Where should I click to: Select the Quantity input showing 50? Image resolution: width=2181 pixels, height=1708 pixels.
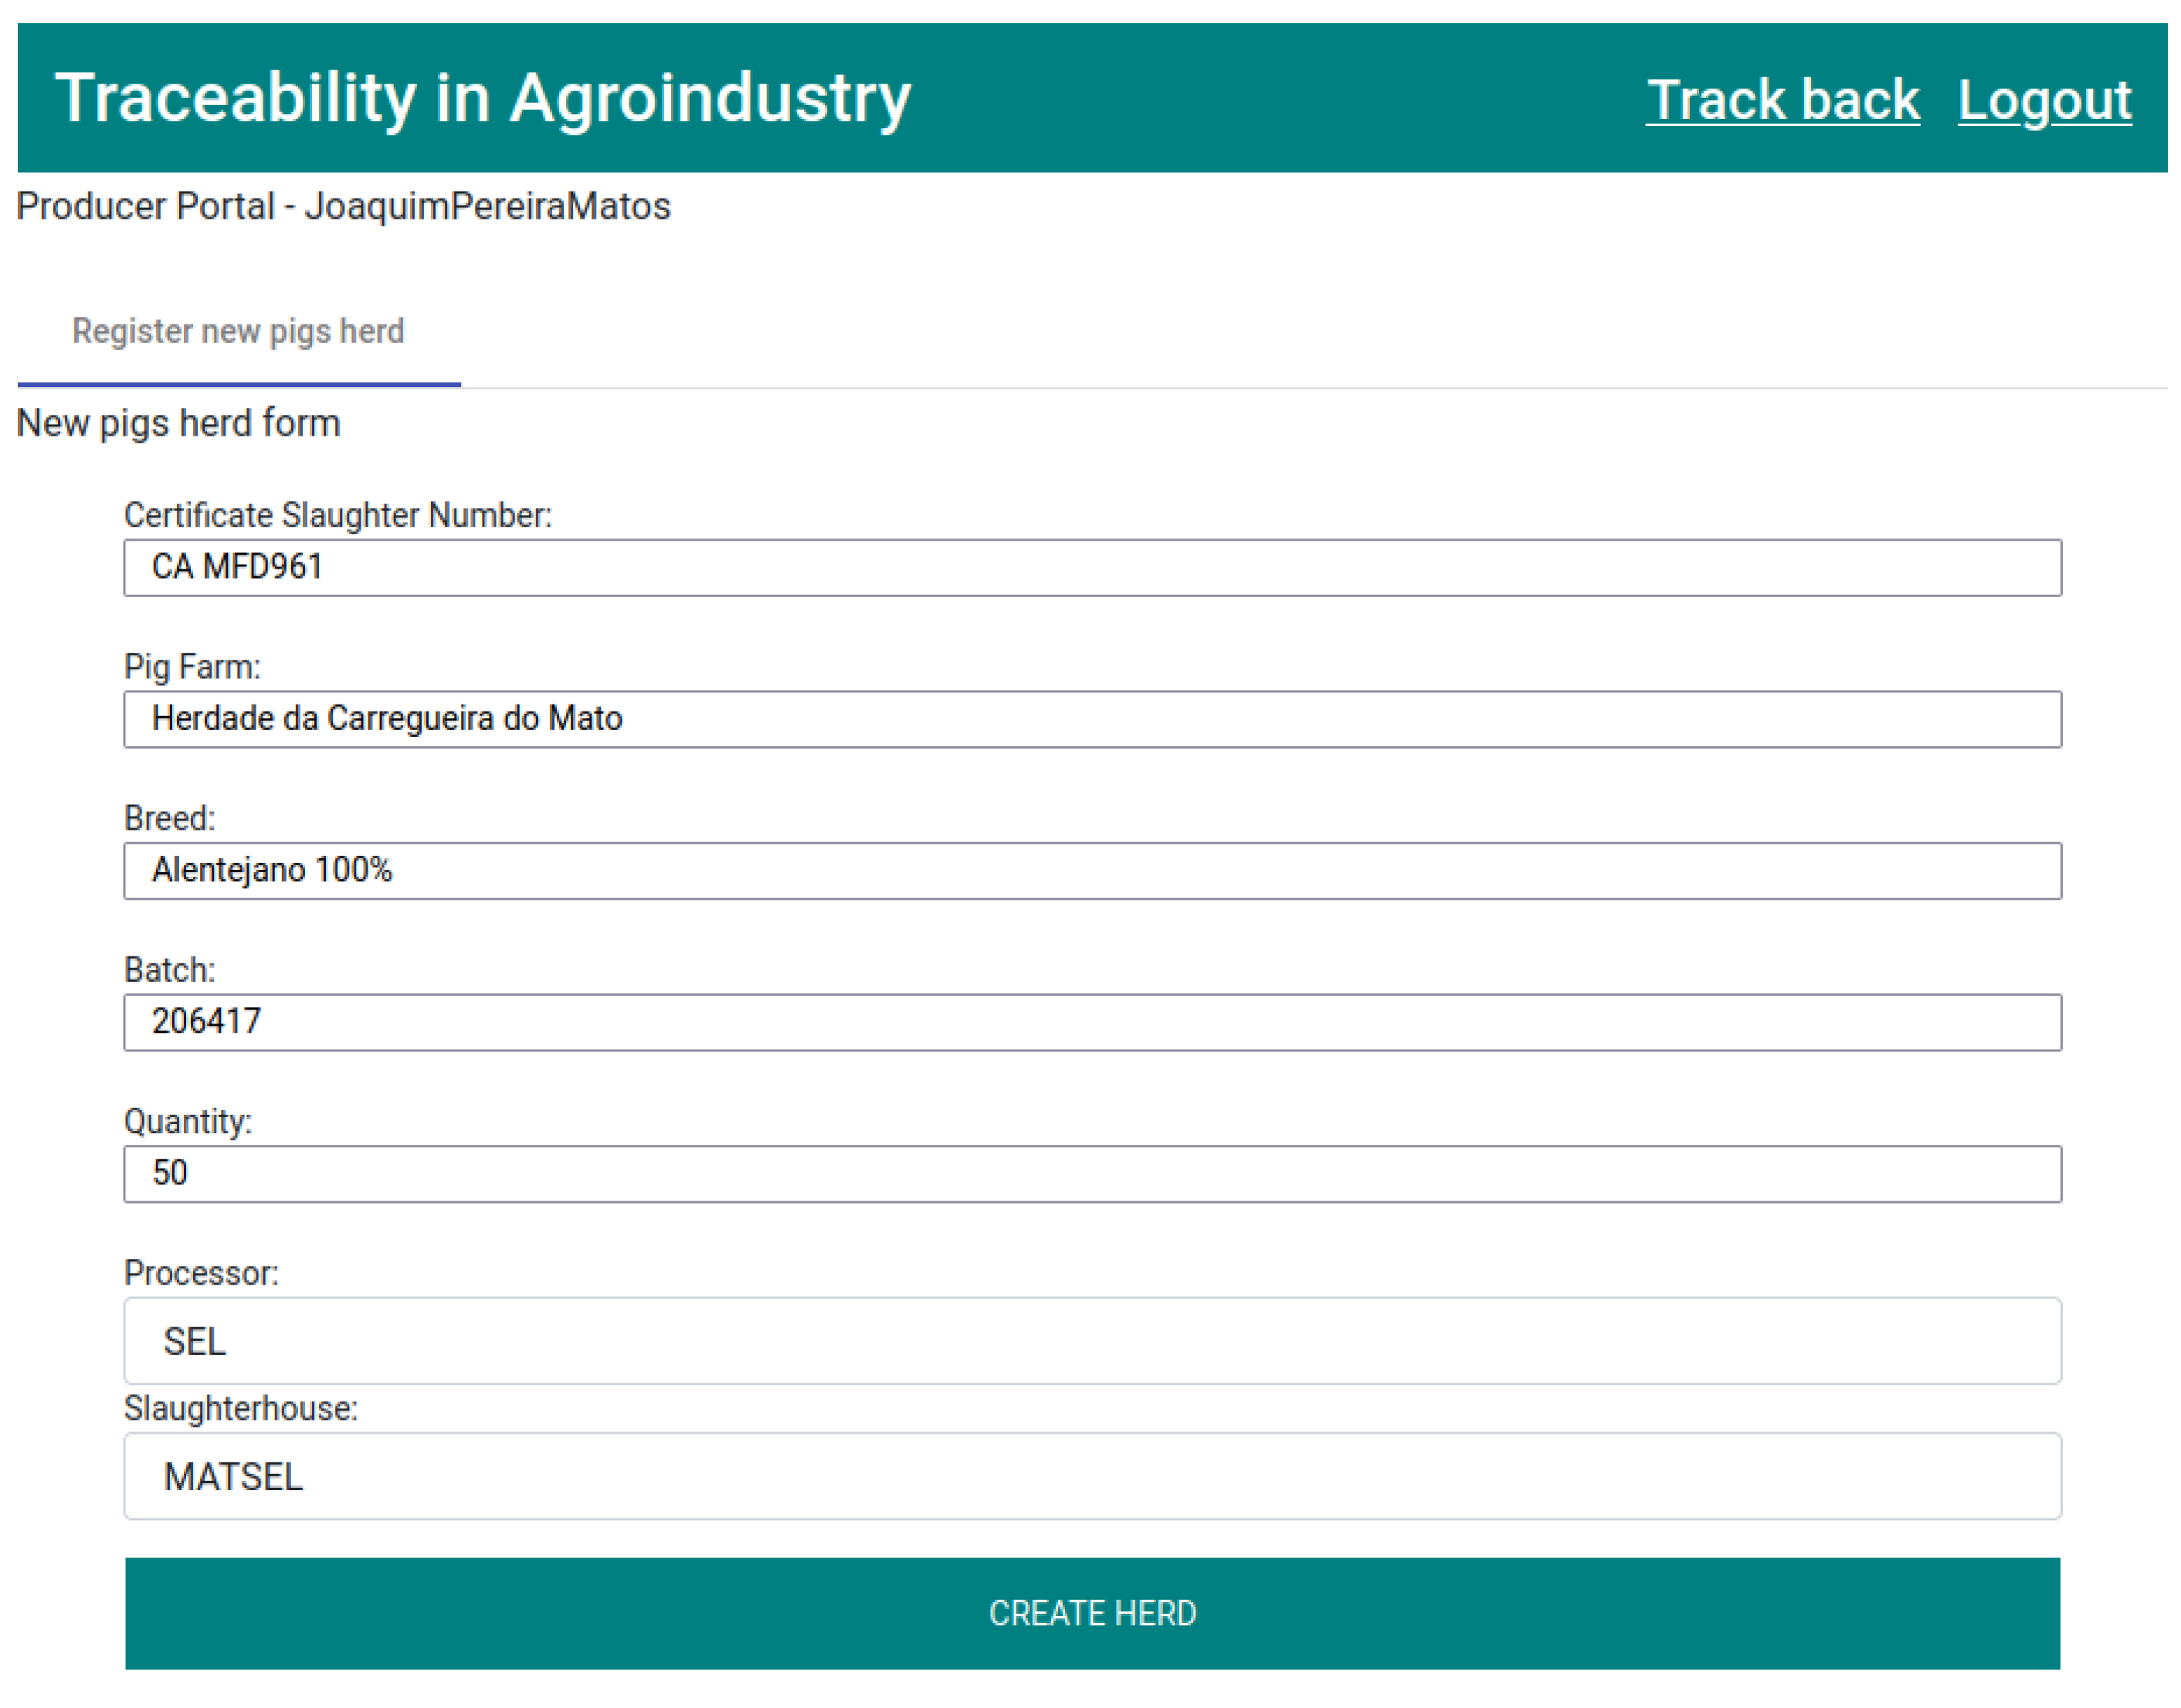coord(1091,1173)
